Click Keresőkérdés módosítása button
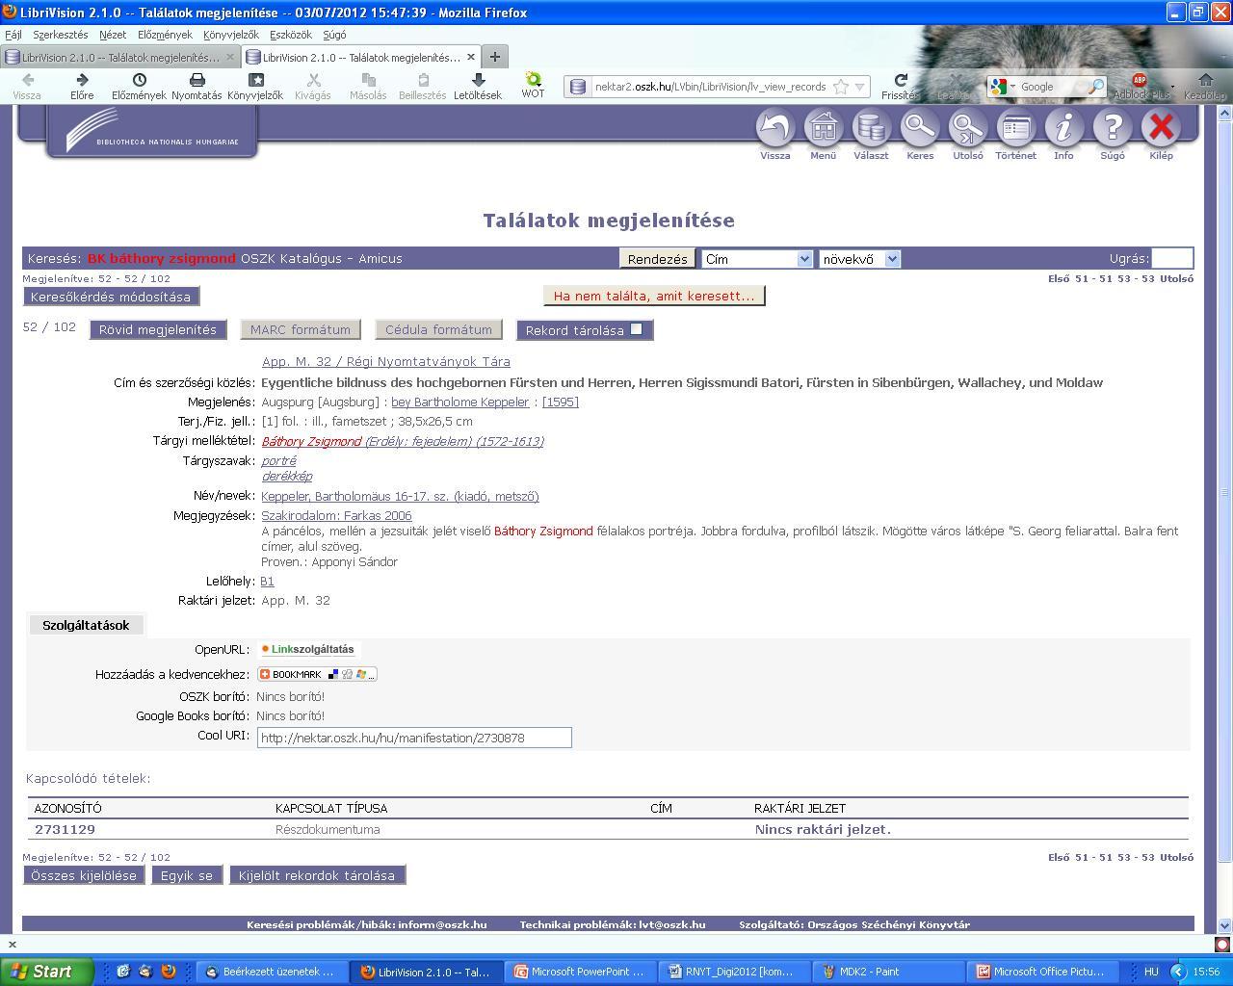Viewport: 1233px width, 986px height. click(111, 297)
